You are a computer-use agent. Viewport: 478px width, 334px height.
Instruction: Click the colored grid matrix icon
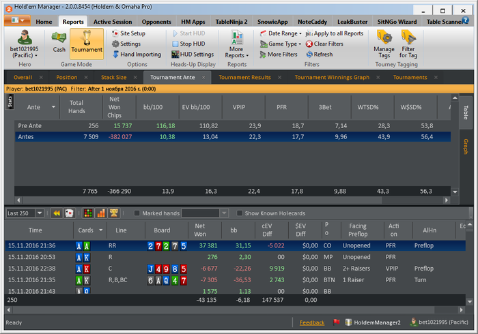tap(88, 213)
